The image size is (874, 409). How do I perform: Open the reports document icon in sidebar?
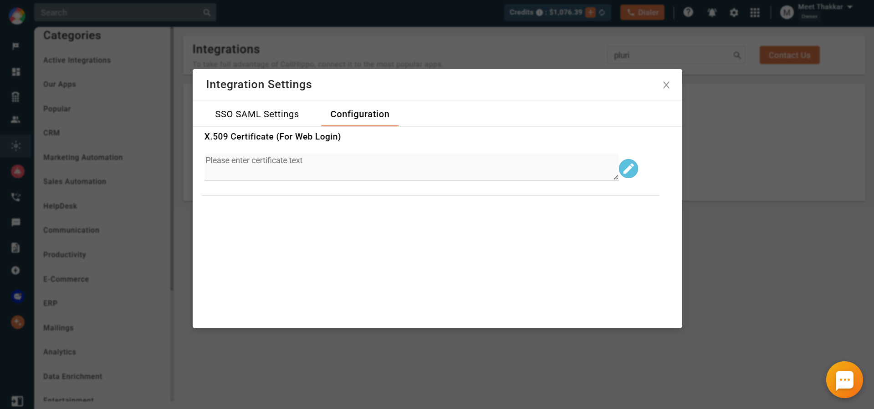pos(16,247)
